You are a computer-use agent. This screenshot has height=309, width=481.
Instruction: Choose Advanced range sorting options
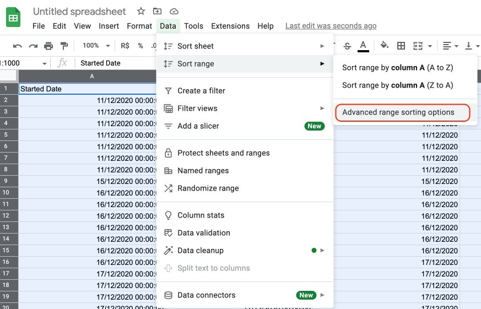coord(398,112)
